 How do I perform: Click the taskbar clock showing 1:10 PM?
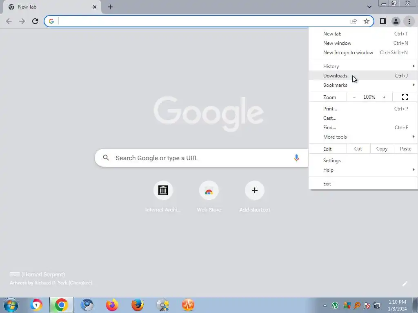pos(397,305)
